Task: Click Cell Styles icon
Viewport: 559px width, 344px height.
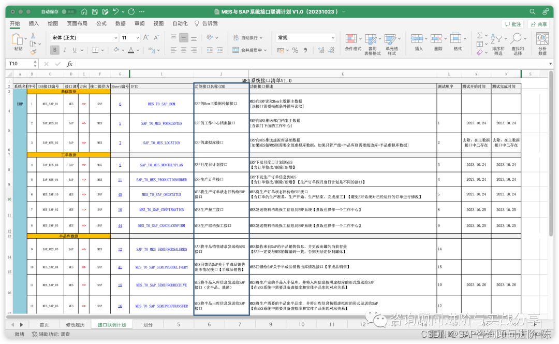Action: [390, 39]
